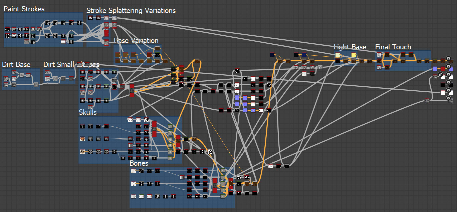Select the tan skull photo node in Skulls
Image resolution: width=457 pixels, height=212 pixels.
pyautogui.click(x=82, y=151)
